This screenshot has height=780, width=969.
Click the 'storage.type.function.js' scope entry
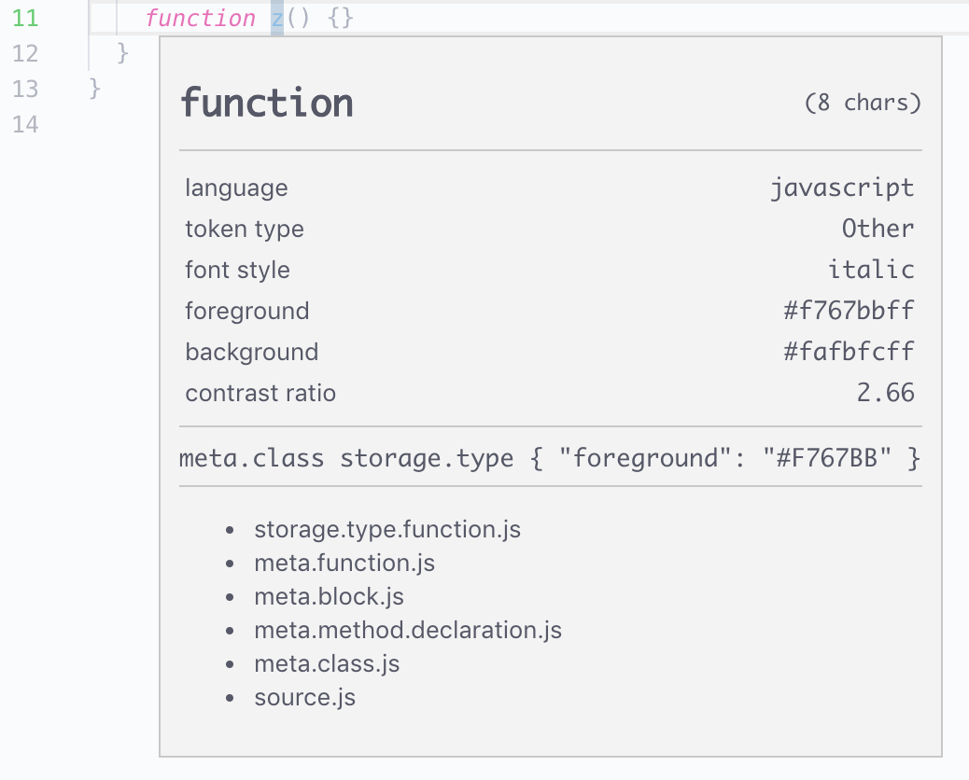point(387,529)
